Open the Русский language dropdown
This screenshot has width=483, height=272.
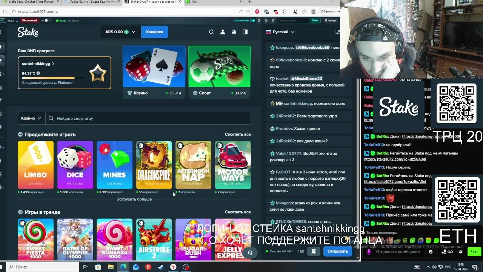click(280, 32)
